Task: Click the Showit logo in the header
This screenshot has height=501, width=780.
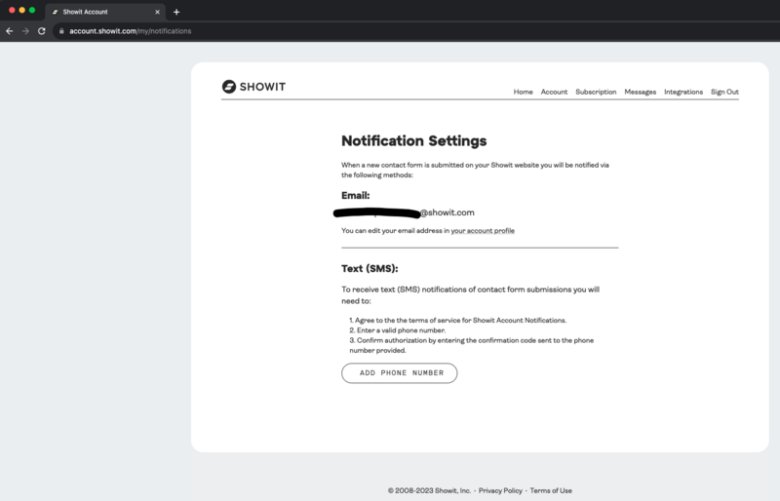Action: coord(253,87)
